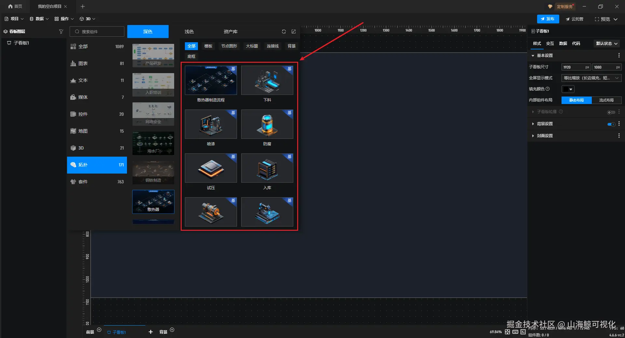Click the 云托管 button

point(574,19)
